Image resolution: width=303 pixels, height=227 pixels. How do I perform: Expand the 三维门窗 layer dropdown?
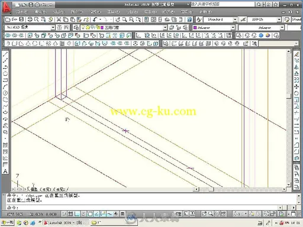pos(165,27)
